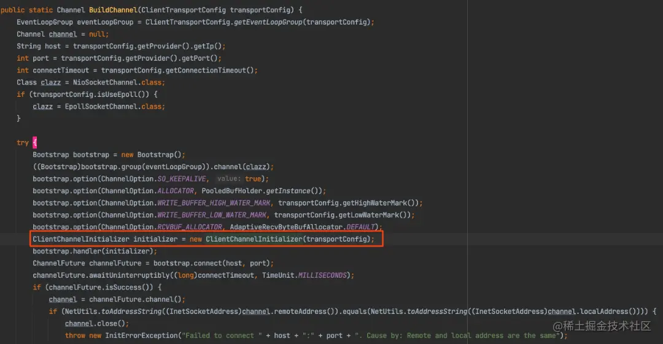Click bootstrap.handler(initializer) line

pyautogui.click(x=95, y=251)
